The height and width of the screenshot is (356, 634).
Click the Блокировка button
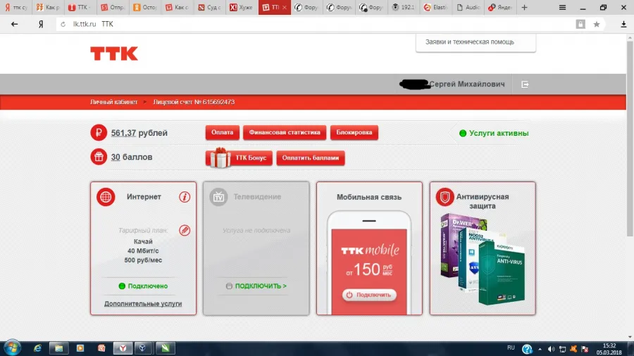tap(354, 132)
